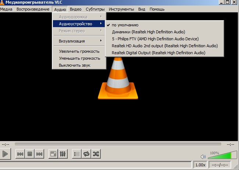Expand the Аудиоустройство submenu
239x170 pixels.
pos(79,24)
